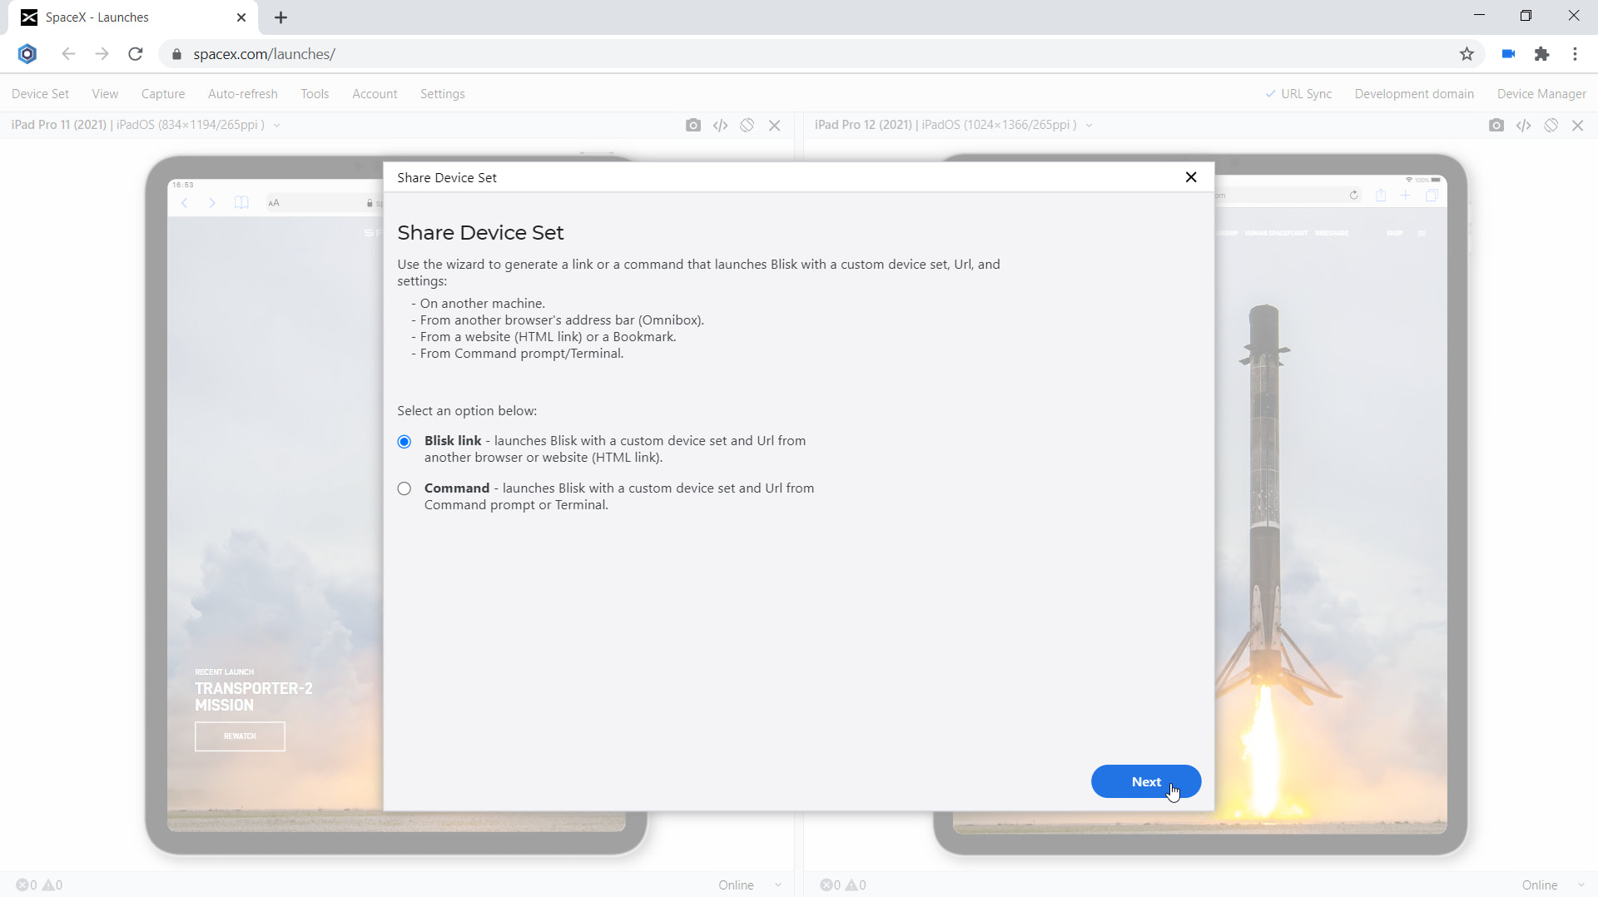Open the screen recording icon in the toolbar
Viewport: 1598px width, 897px height.
click(x=1508, y=53)
